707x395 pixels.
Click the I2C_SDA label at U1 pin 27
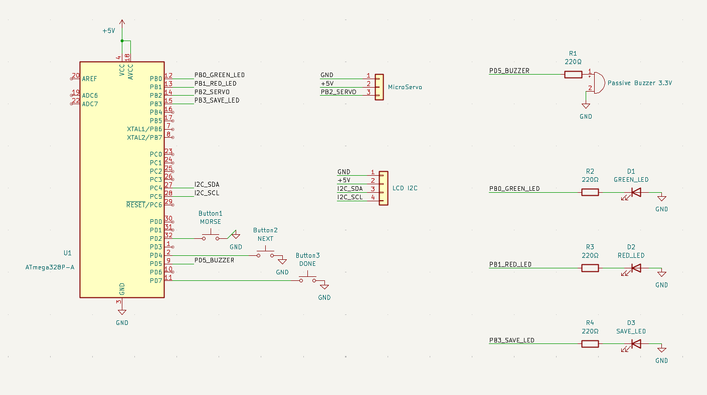(x=207, y=185)
